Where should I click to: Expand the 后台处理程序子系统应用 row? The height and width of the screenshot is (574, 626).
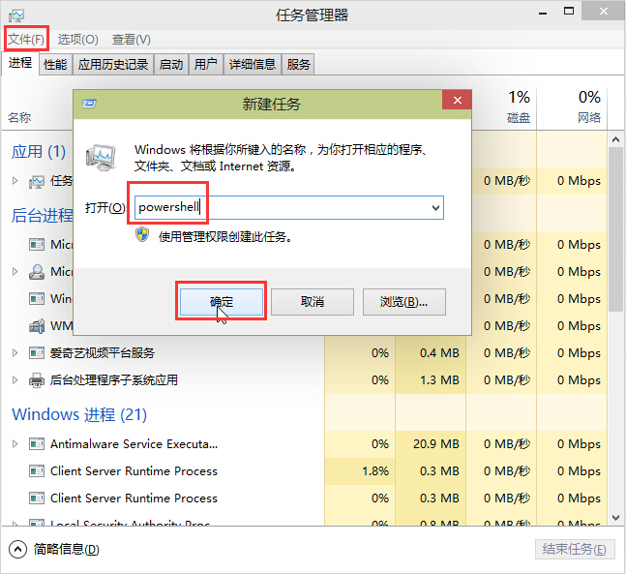(x=15, y=380)
